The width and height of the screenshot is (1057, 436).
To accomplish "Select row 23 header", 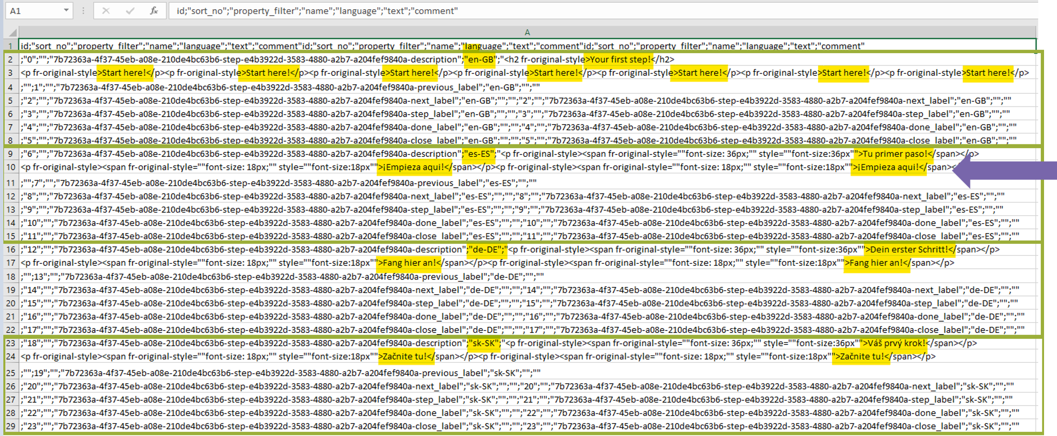I will point(10,343).
